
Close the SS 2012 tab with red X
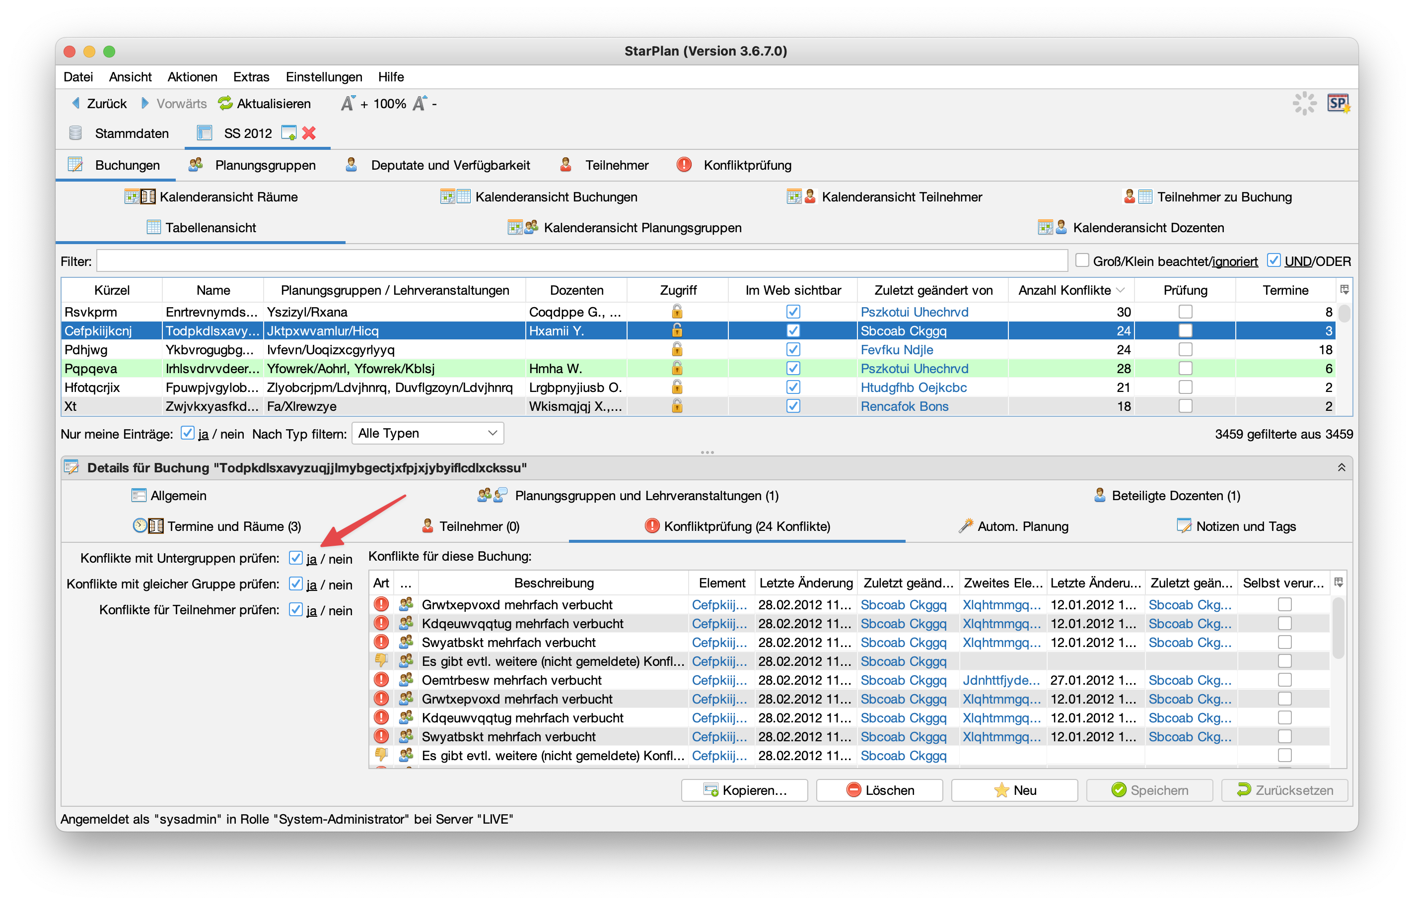[309, 133]
